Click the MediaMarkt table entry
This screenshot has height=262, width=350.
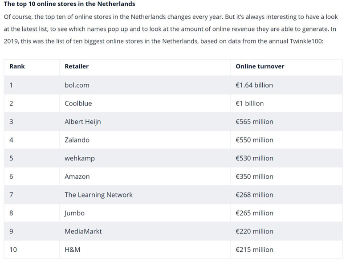click(83, 231)
